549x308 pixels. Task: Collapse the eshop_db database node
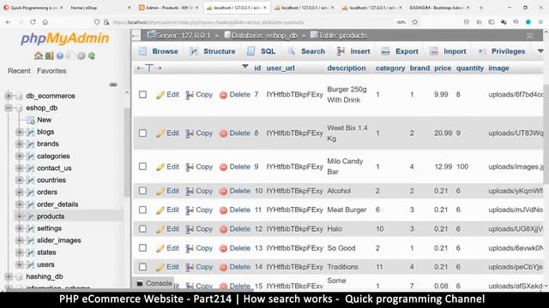click(x=9, y=108)
